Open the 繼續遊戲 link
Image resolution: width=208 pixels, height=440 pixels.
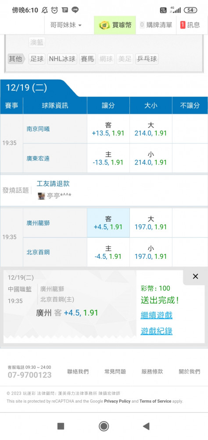click(157, 315)
